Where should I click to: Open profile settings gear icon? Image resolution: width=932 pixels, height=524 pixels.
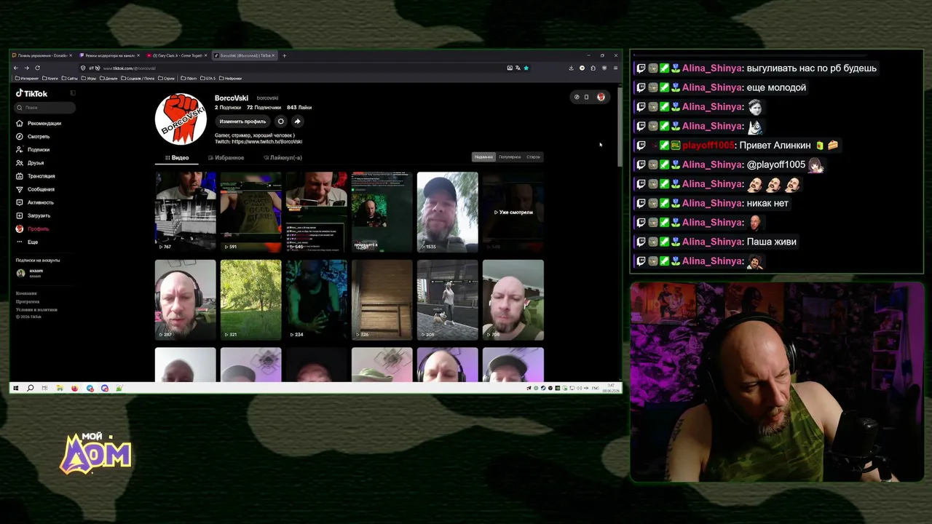281,122
